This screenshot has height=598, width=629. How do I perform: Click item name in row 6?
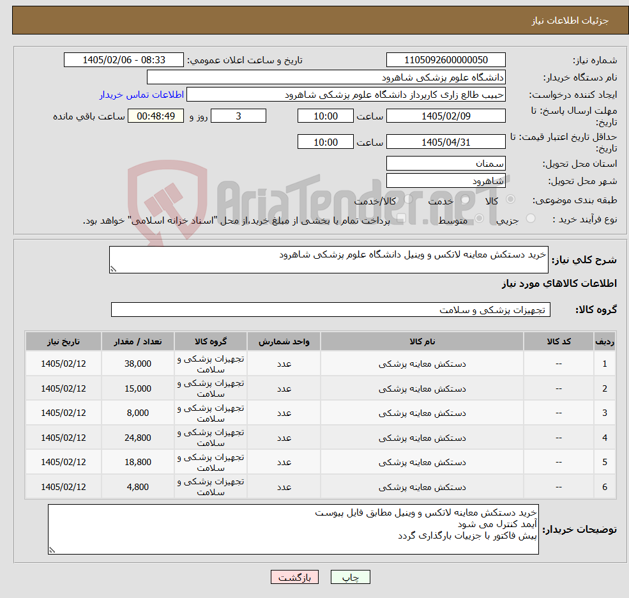point(422,487)
